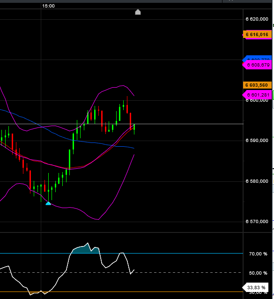
Task: Click the 6 580,000 price axis value
Action: click(x=257, y=181)
